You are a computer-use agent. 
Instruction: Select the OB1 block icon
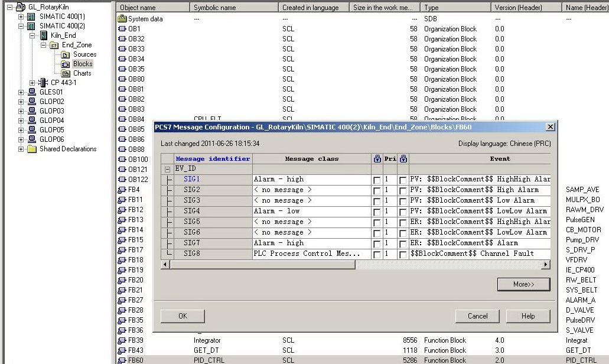122,29
